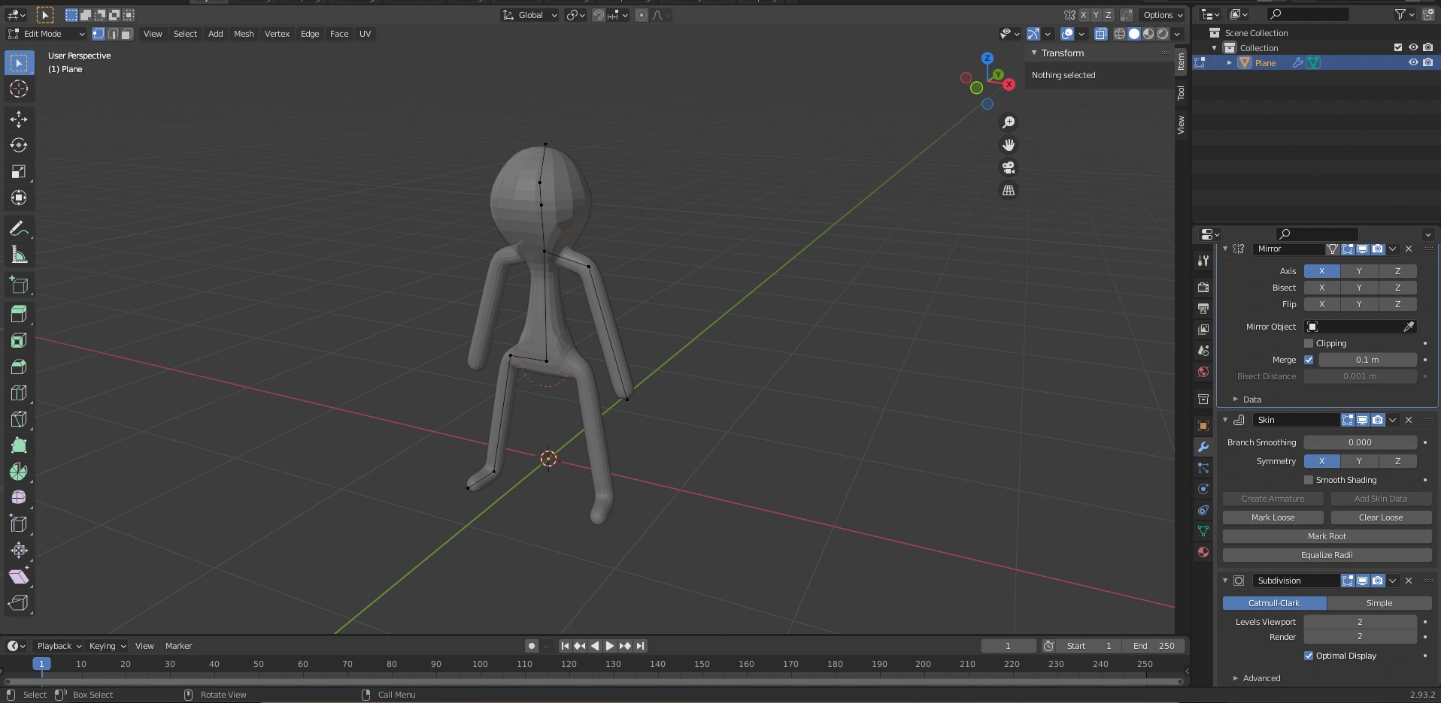Click the Equalize Radii button
Viewport: 1441px width, 703px height.
tap(1327, 555)
